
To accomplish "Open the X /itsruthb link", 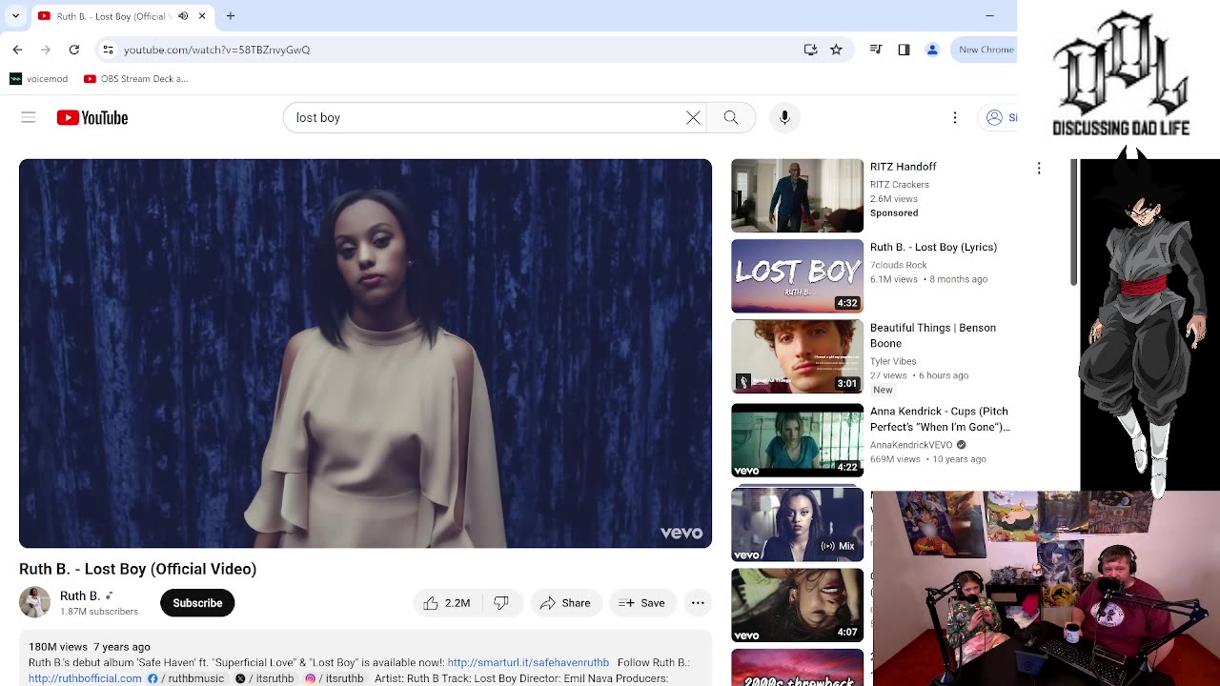I will click(x=265, y=678).
